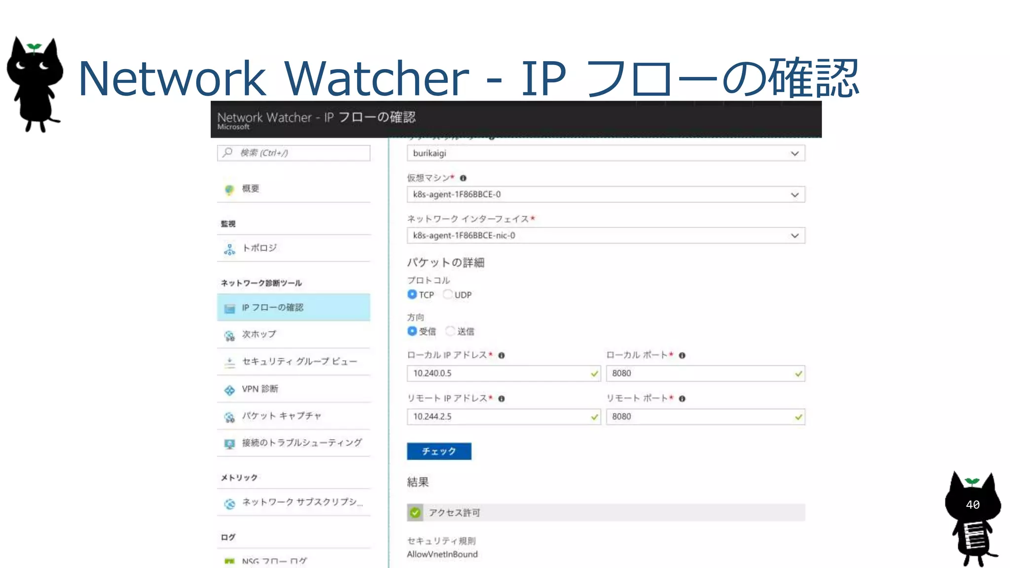Select the TCP protocol radio button
The width and height of the screenshot is (1010, 568).
[x=412, y=294]
